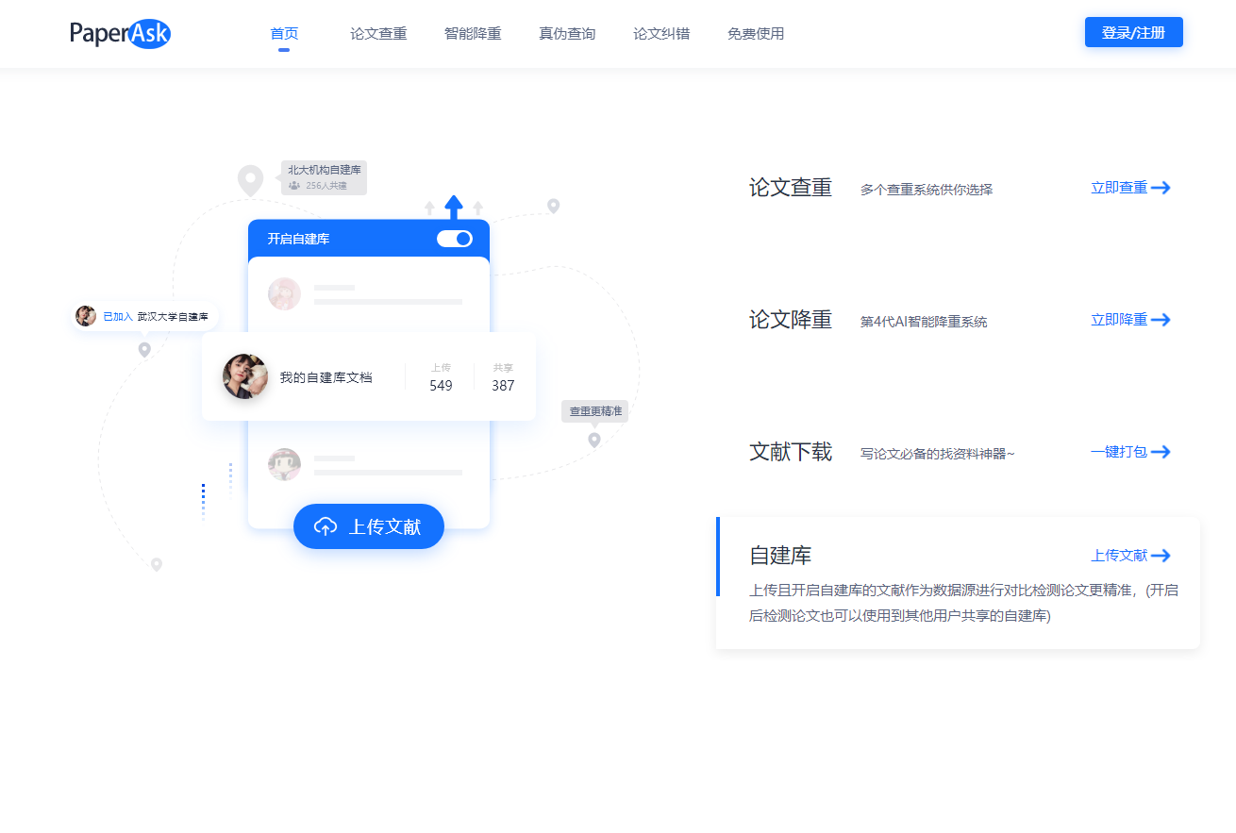The height and width of the screenshot is (833, 1236).
Task: Go to the 论文查重 menu item
Action: [x=378, y=34]
